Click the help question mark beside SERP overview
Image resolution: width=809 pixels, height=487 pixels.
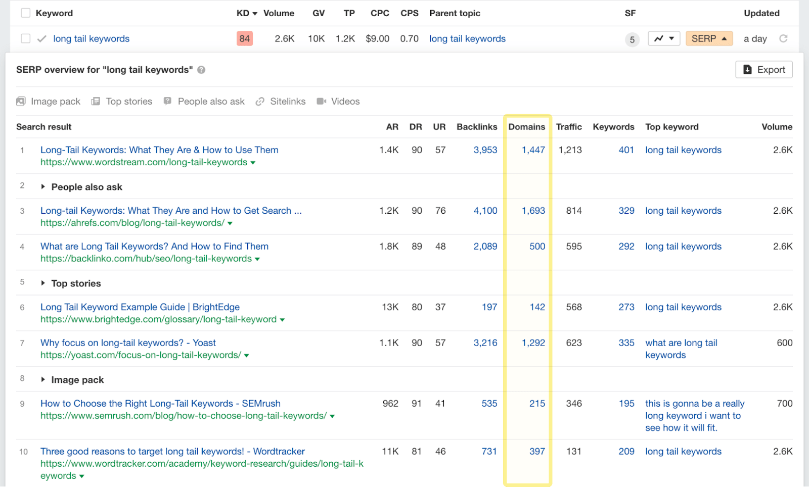click(x=201, y=70)
